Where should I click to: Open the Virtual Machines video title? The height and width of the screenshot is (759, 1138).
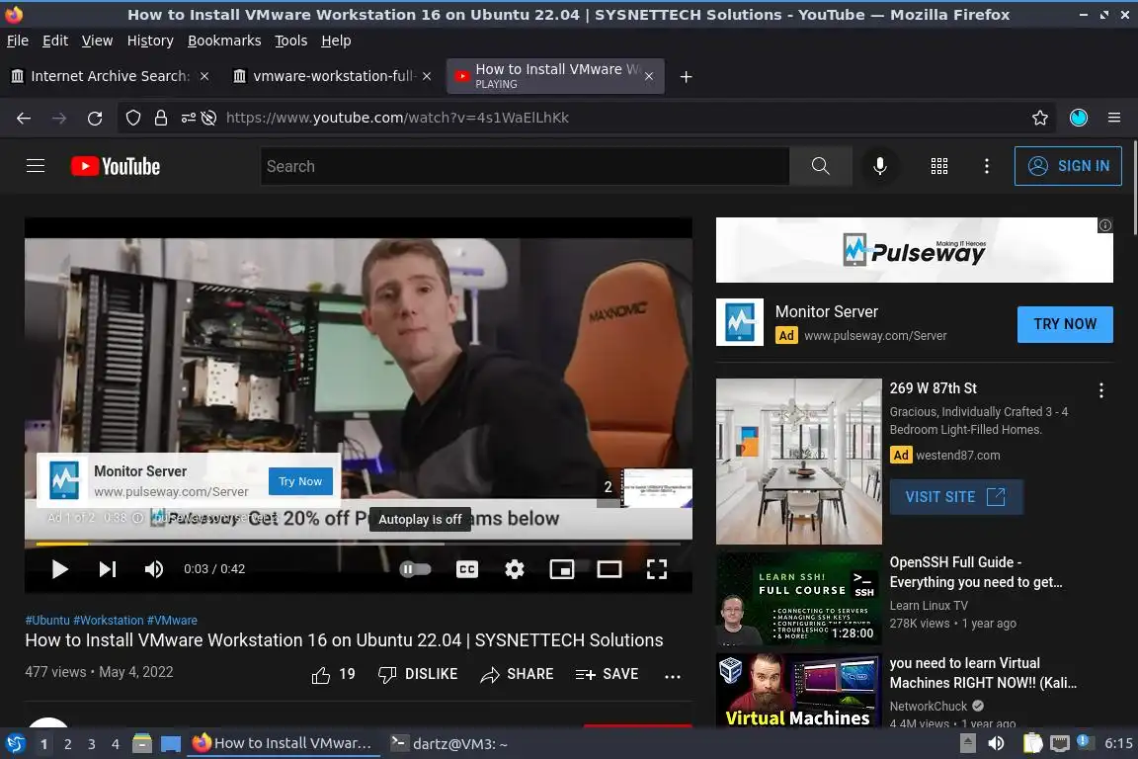[983, 673]
